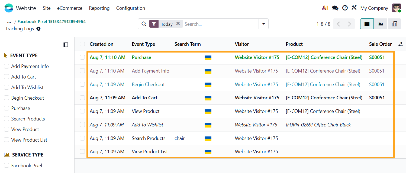Open the activities clock icon
This screenshot has height=173, width=406.
tap(345, 8)
